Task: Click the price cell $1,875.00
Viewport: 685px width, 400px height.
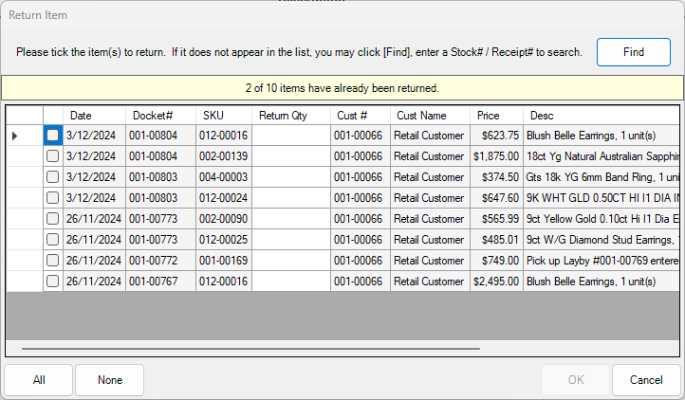Action: pos(497,156)
